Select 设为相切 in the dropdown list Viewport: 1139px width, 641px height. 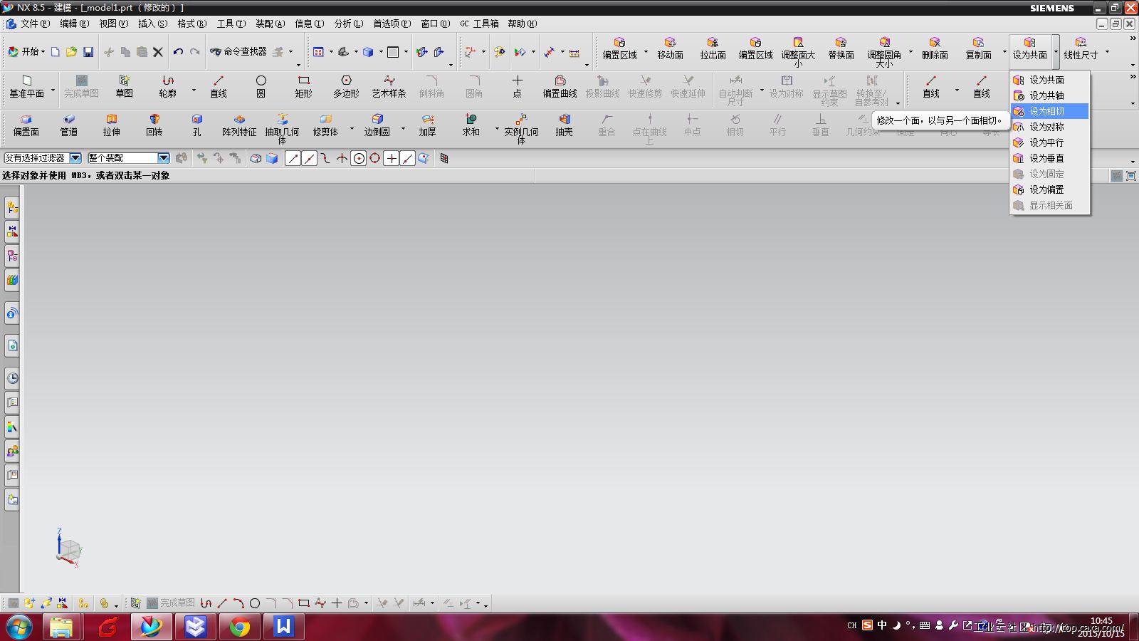(1050, 111)
